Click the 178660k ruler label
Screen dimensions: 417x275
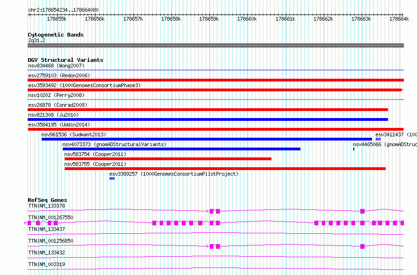247,19
